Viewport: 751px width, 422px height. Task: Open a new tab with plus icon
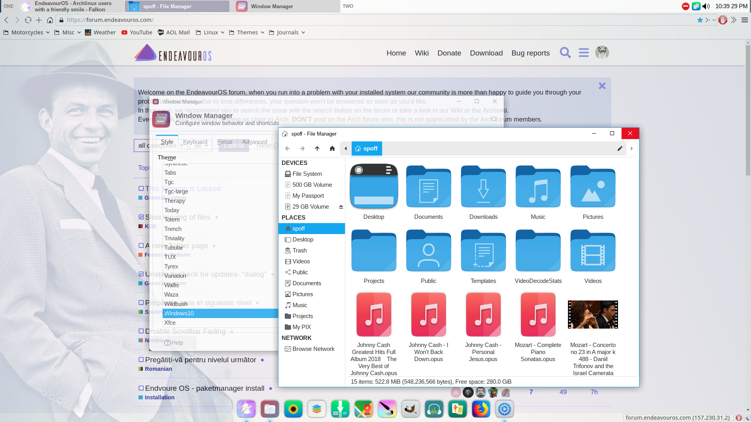(39, 20)
